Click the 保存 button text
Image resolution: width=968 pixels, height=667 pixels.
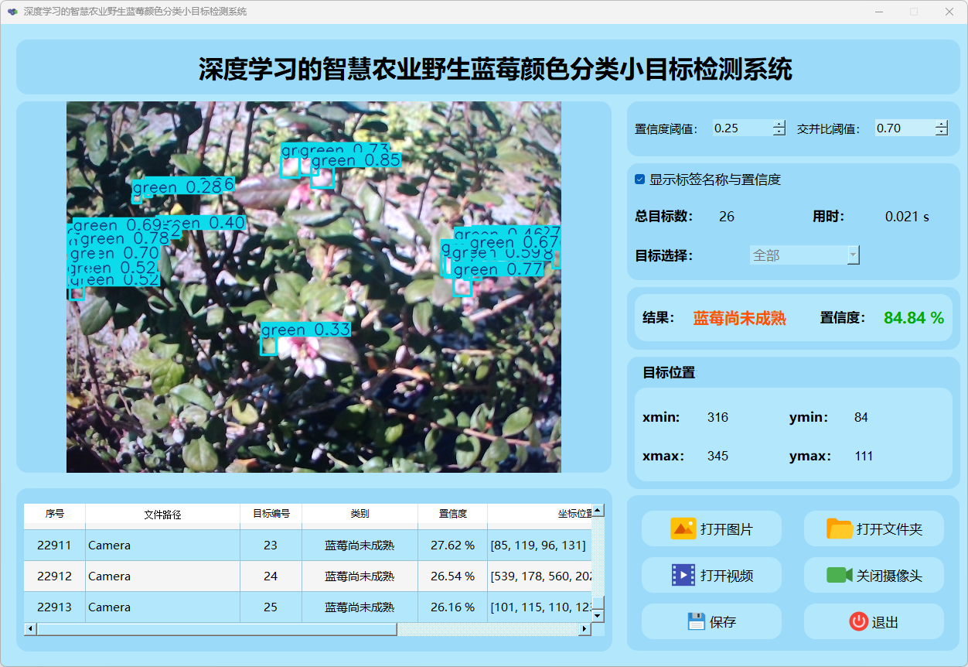723,622
